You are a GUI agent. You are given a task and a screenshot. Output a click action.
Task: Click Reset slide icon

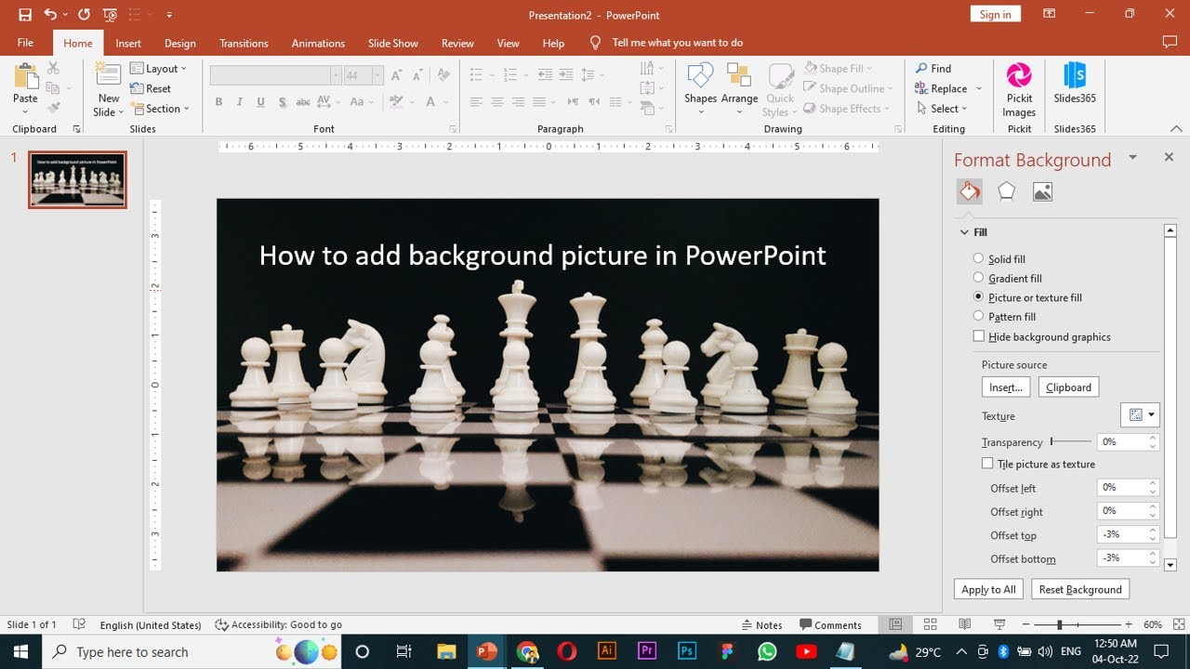[137, 88]
